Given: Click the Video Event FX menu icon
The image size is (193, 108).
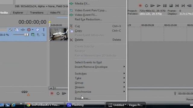Looking at the screenshot, I should click(x=71, y=15).
